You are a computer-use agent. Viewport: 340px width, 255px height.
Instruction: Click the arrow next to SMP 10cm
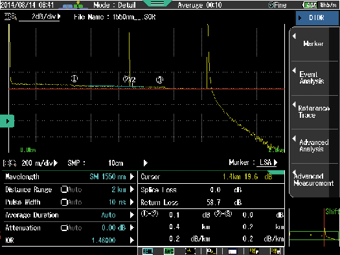pyautogui.click(x=146, y=163)
